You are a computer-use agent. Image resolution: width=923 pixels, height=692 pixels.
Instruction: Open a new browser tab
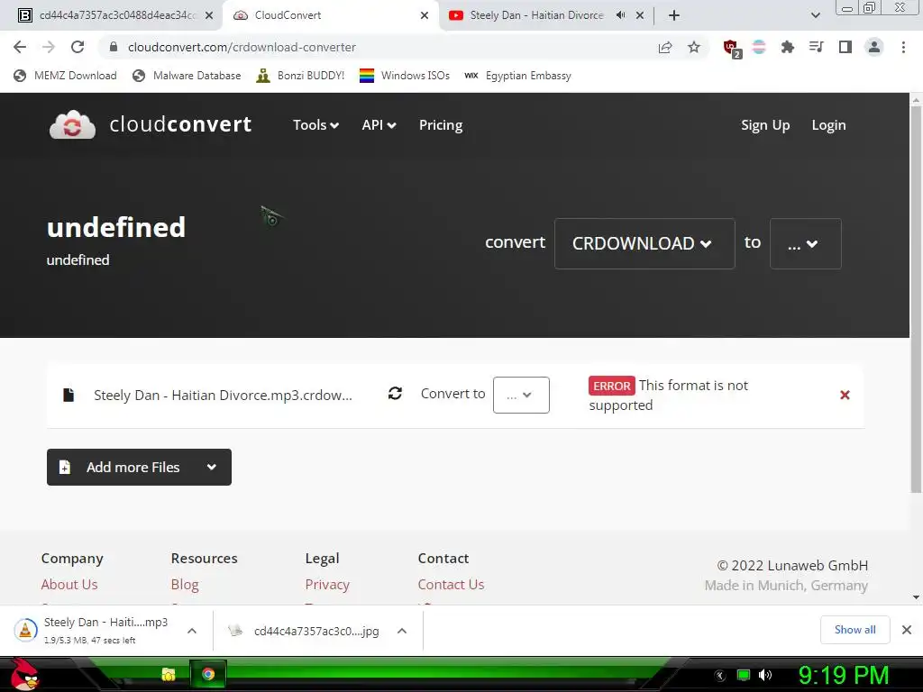point(674,15)
